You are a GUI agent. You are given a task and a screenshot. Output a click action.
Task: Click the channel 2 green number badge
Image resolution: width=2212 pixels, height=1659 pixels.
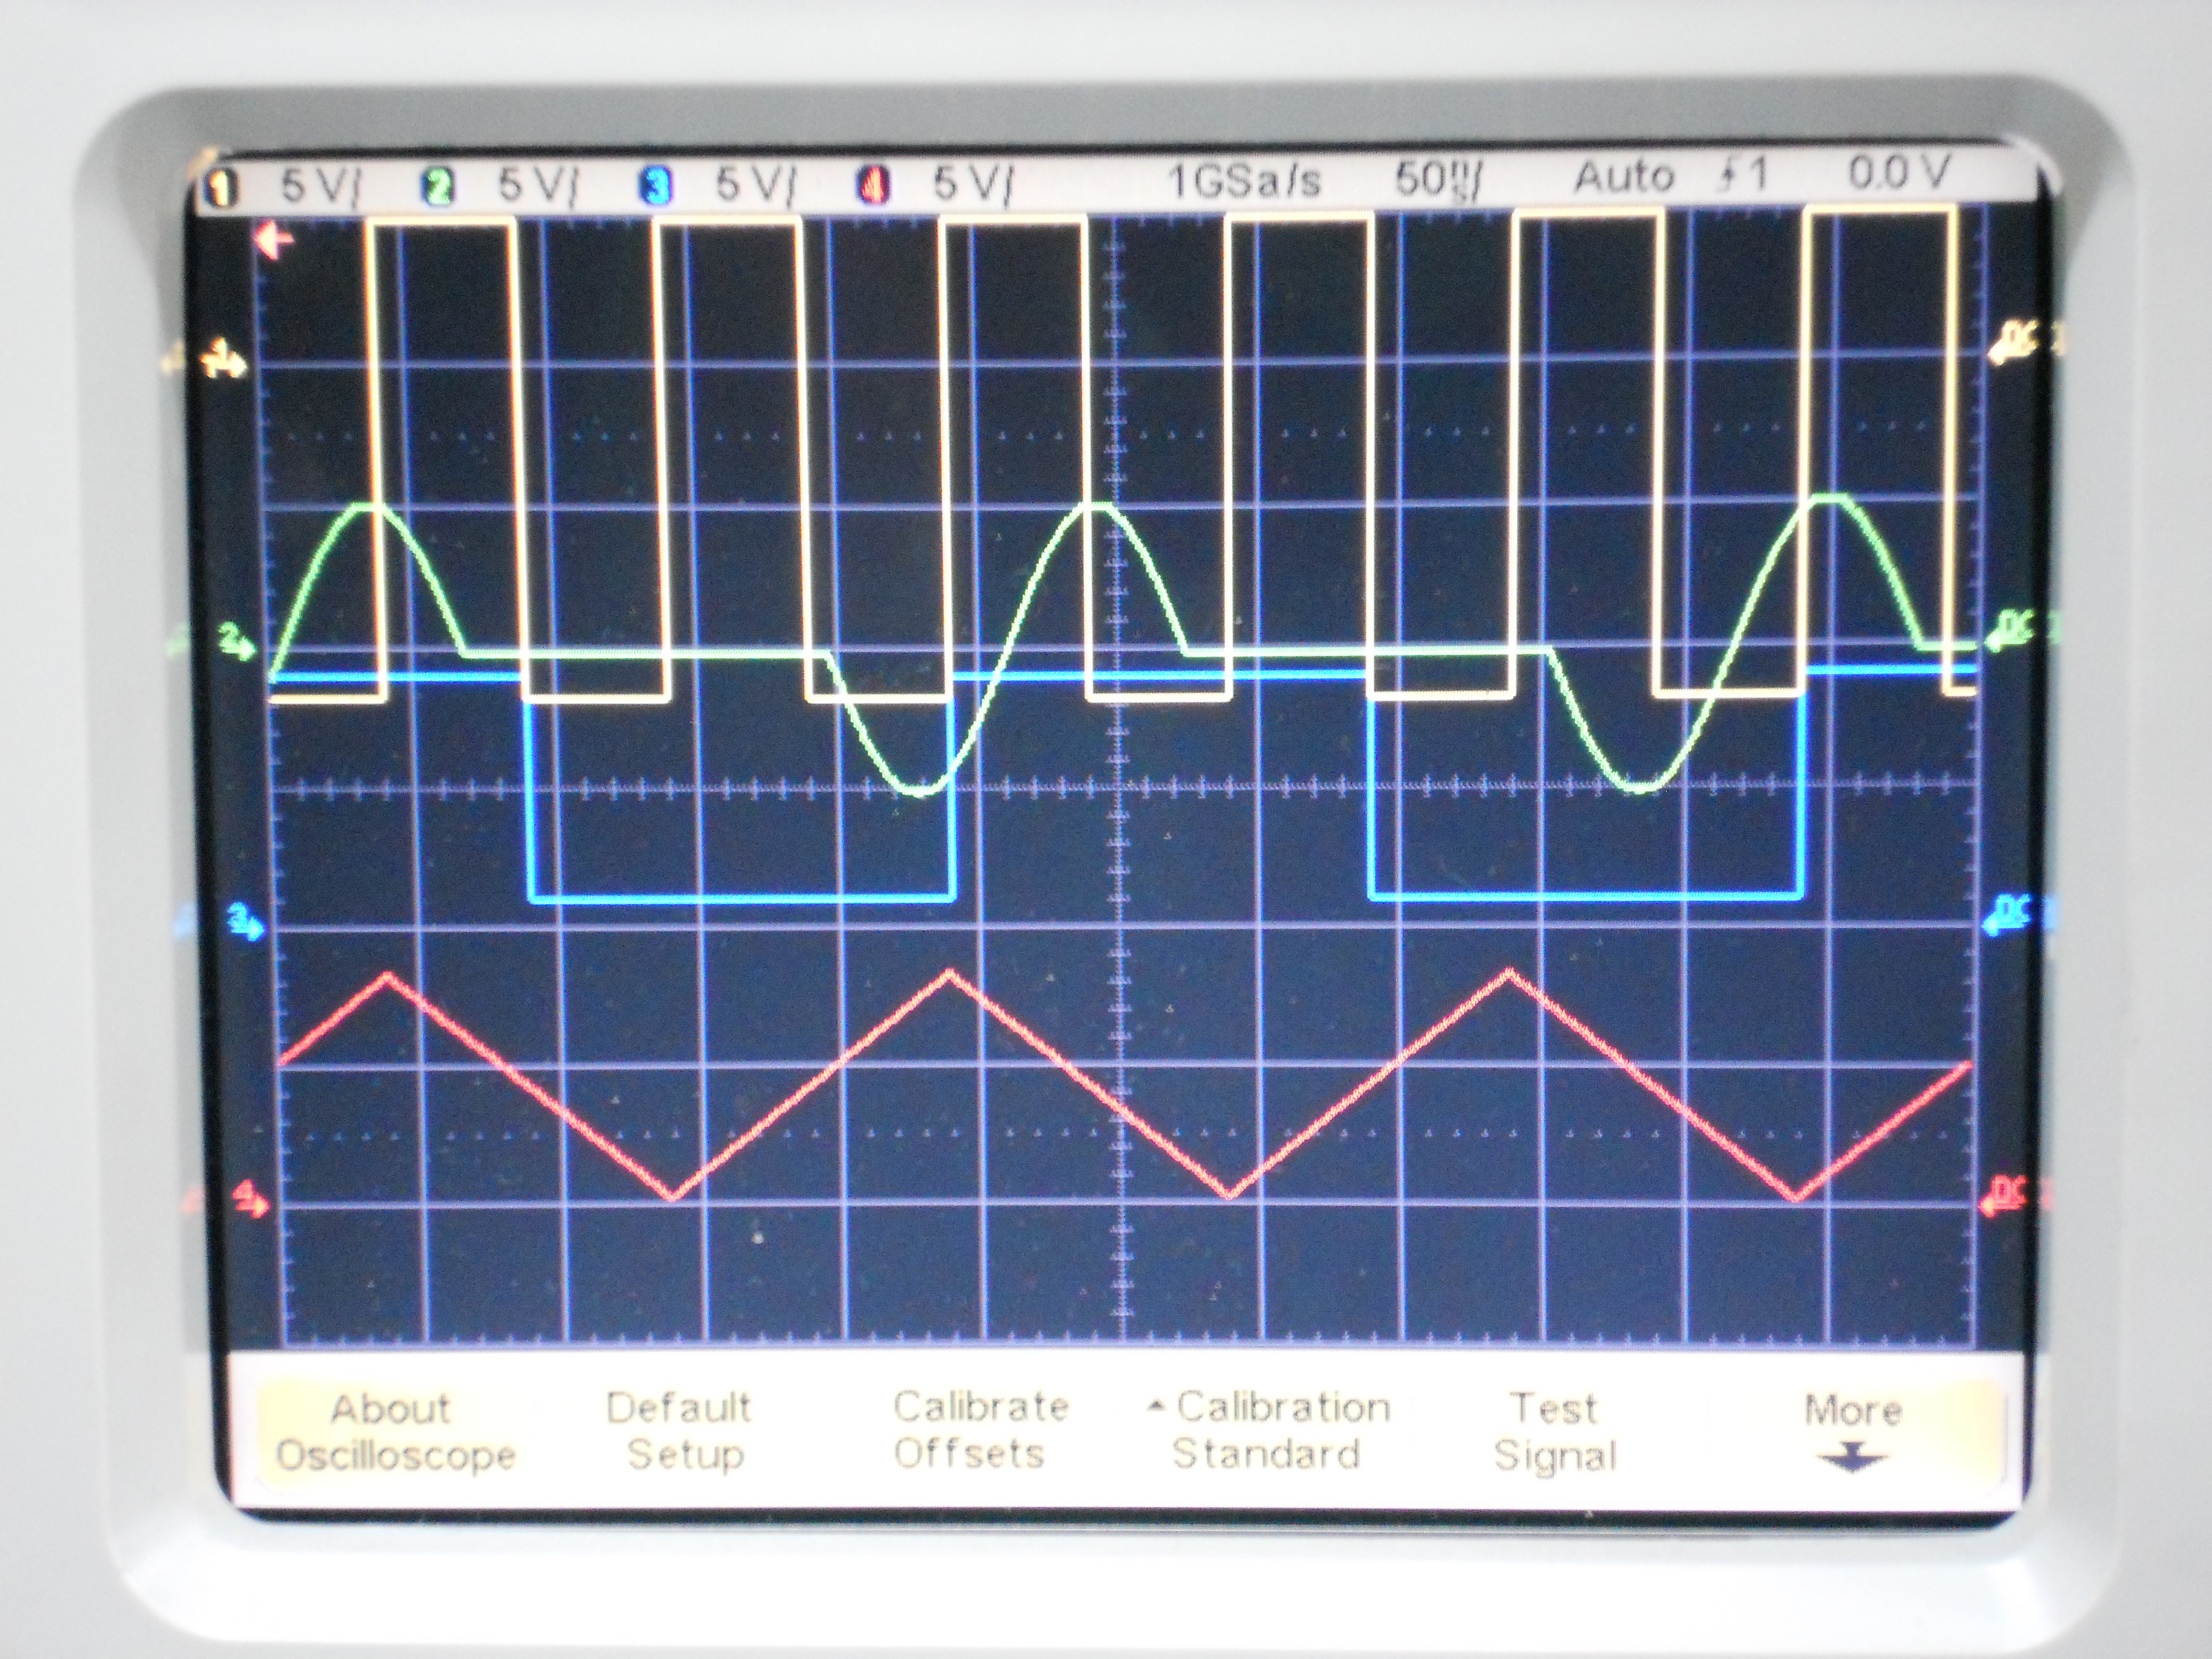(439, 187)
